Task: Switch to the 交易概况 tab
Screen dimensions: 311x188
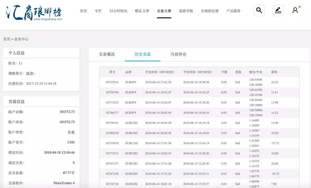Action: [107, 54]
